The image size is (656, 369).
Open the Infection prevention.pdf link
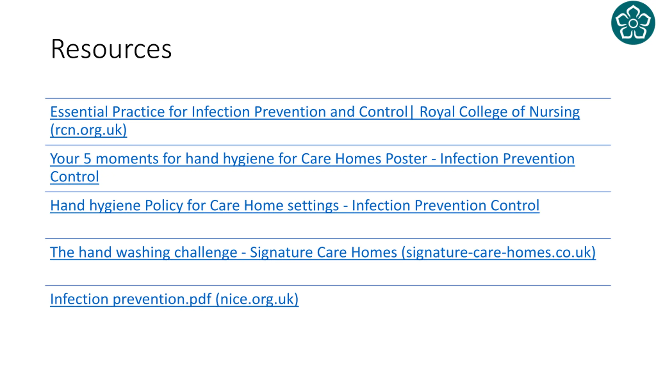174,299
